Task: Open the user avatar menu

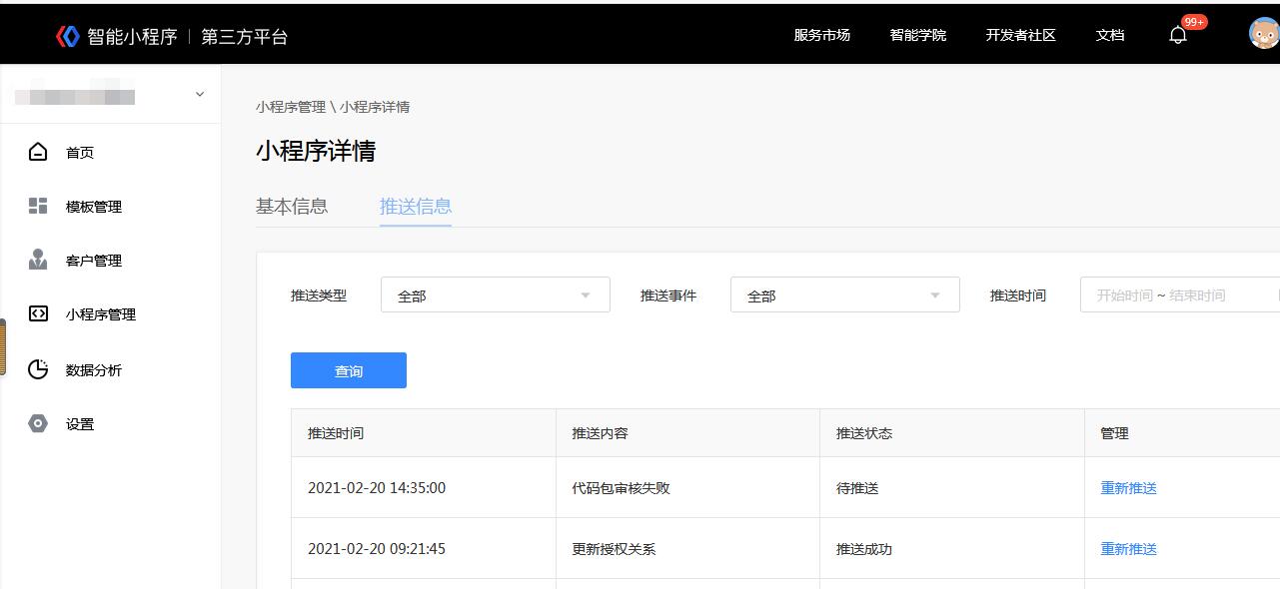Action: tap(1264, 33)
